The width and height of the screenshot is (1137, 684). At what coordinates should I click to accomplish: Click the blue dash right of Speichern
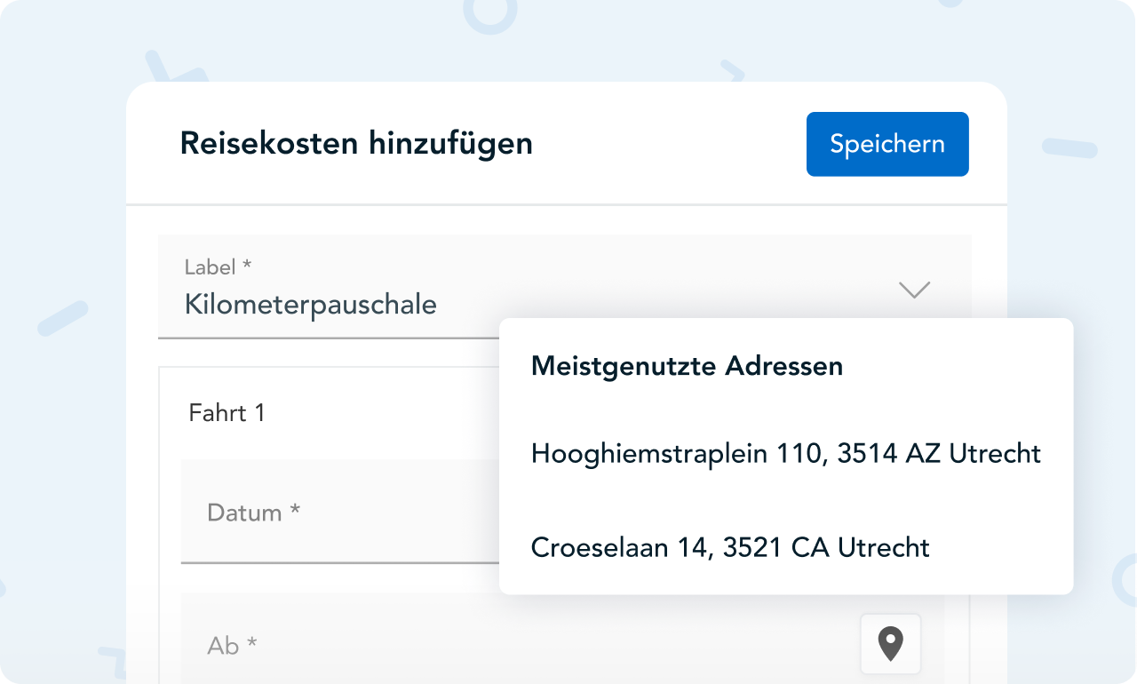point(1069,147)
